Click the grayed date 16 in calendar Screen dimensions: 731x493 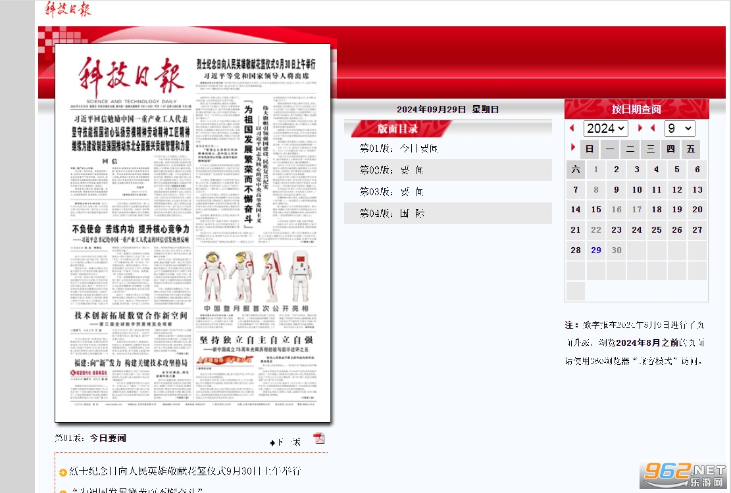pos(617,210)
